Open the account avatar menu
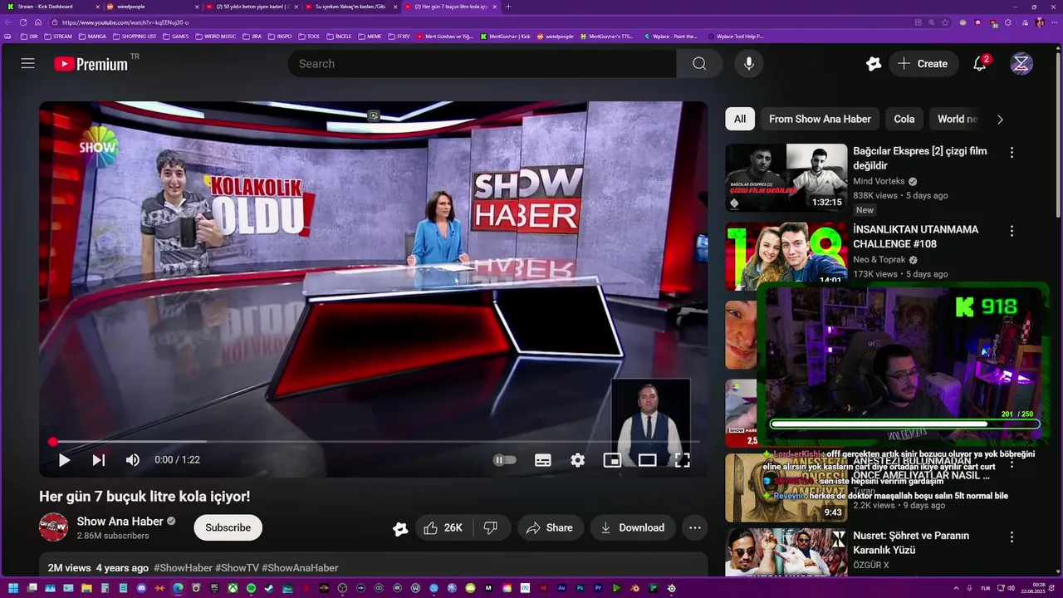 1021,64
